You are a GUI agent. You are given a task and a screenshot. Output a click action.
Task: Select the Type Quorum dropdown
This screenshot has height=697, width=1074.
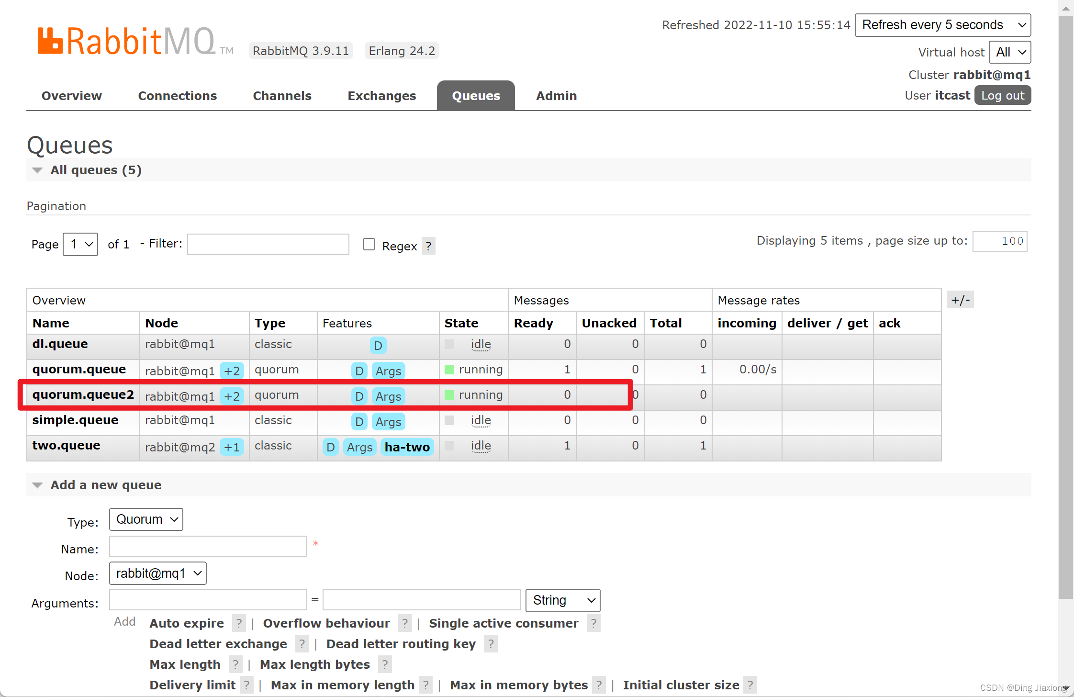pyautogui.click(x=145, y=518)
